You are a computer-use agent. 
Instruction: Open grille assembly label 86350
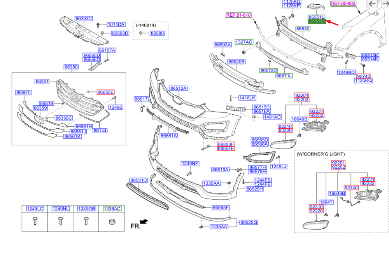click(x=71, y=67)
